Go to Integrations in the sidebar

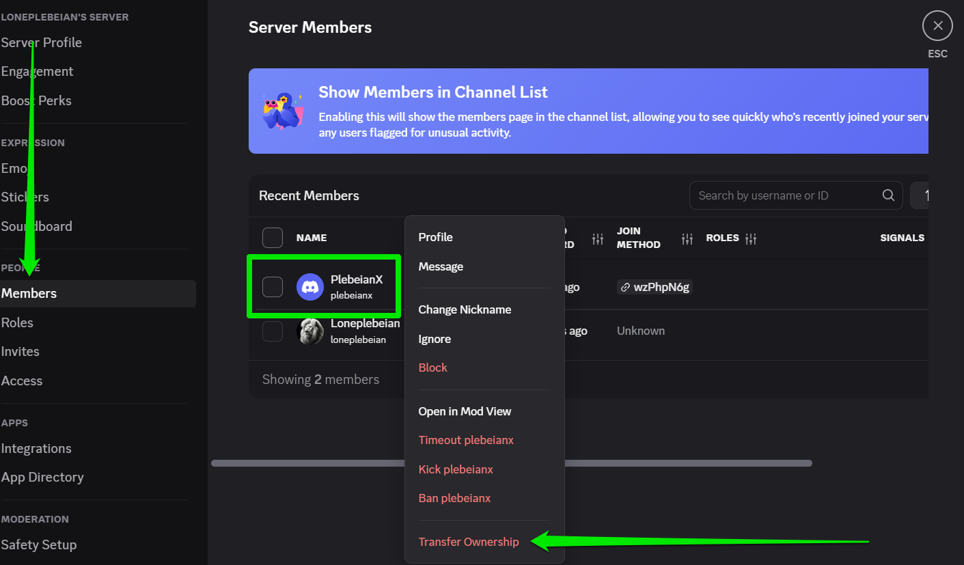(x=36, y=448)
